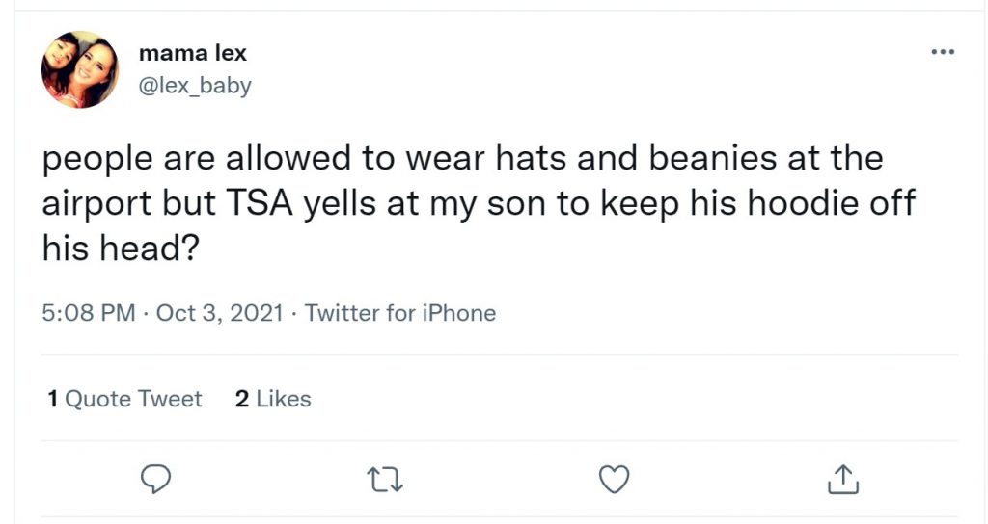988x524 pixels.
Task: Click the number 1 before Quote Tweet
Action: click(x=53, y=399)
